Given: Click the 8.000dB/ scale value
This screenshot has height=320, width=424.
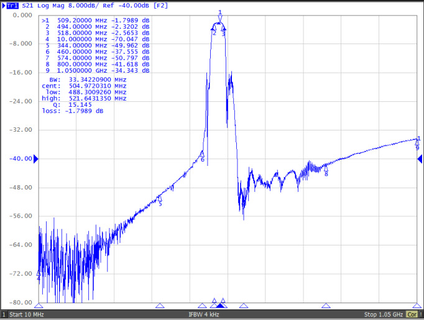Looking at the screenshot, I should pyautogui.click(x=82, y=5).
